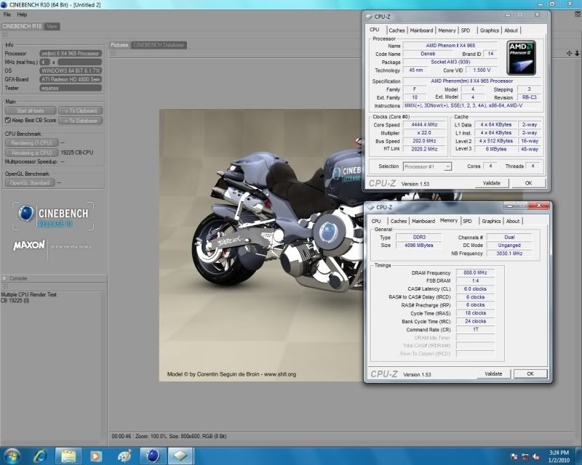The image size is (582, 465).
Task: Open Caches tab in upper CPU-Z window
Action: coord(396,31)
